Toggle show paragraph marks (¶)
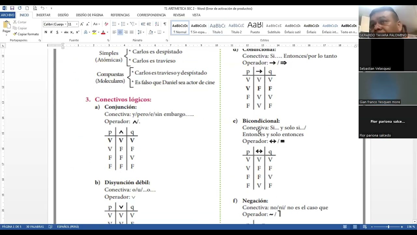Screen dimensions: 417x235 (x=165, y=24)
